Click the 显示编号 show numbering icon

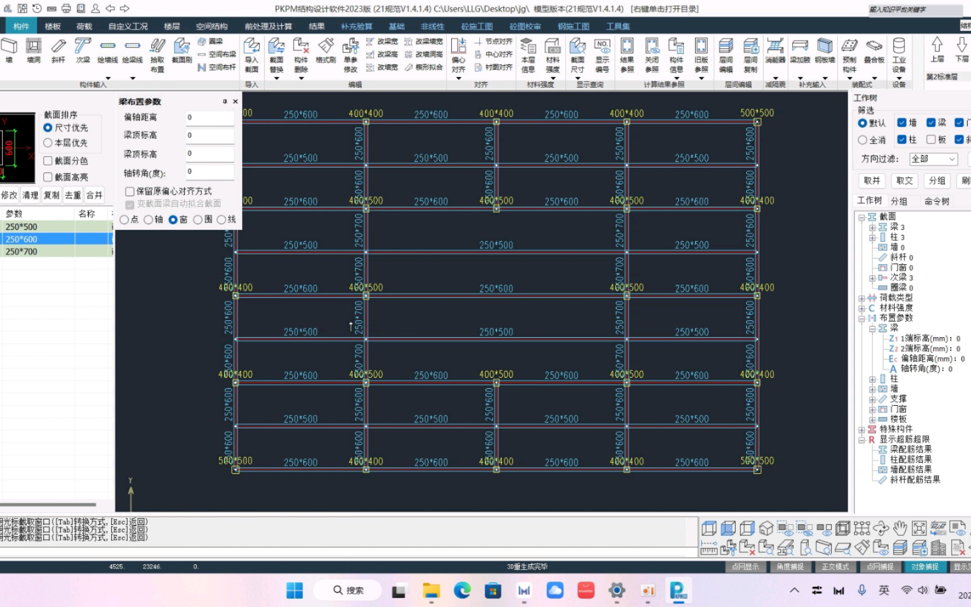(602, 54)
